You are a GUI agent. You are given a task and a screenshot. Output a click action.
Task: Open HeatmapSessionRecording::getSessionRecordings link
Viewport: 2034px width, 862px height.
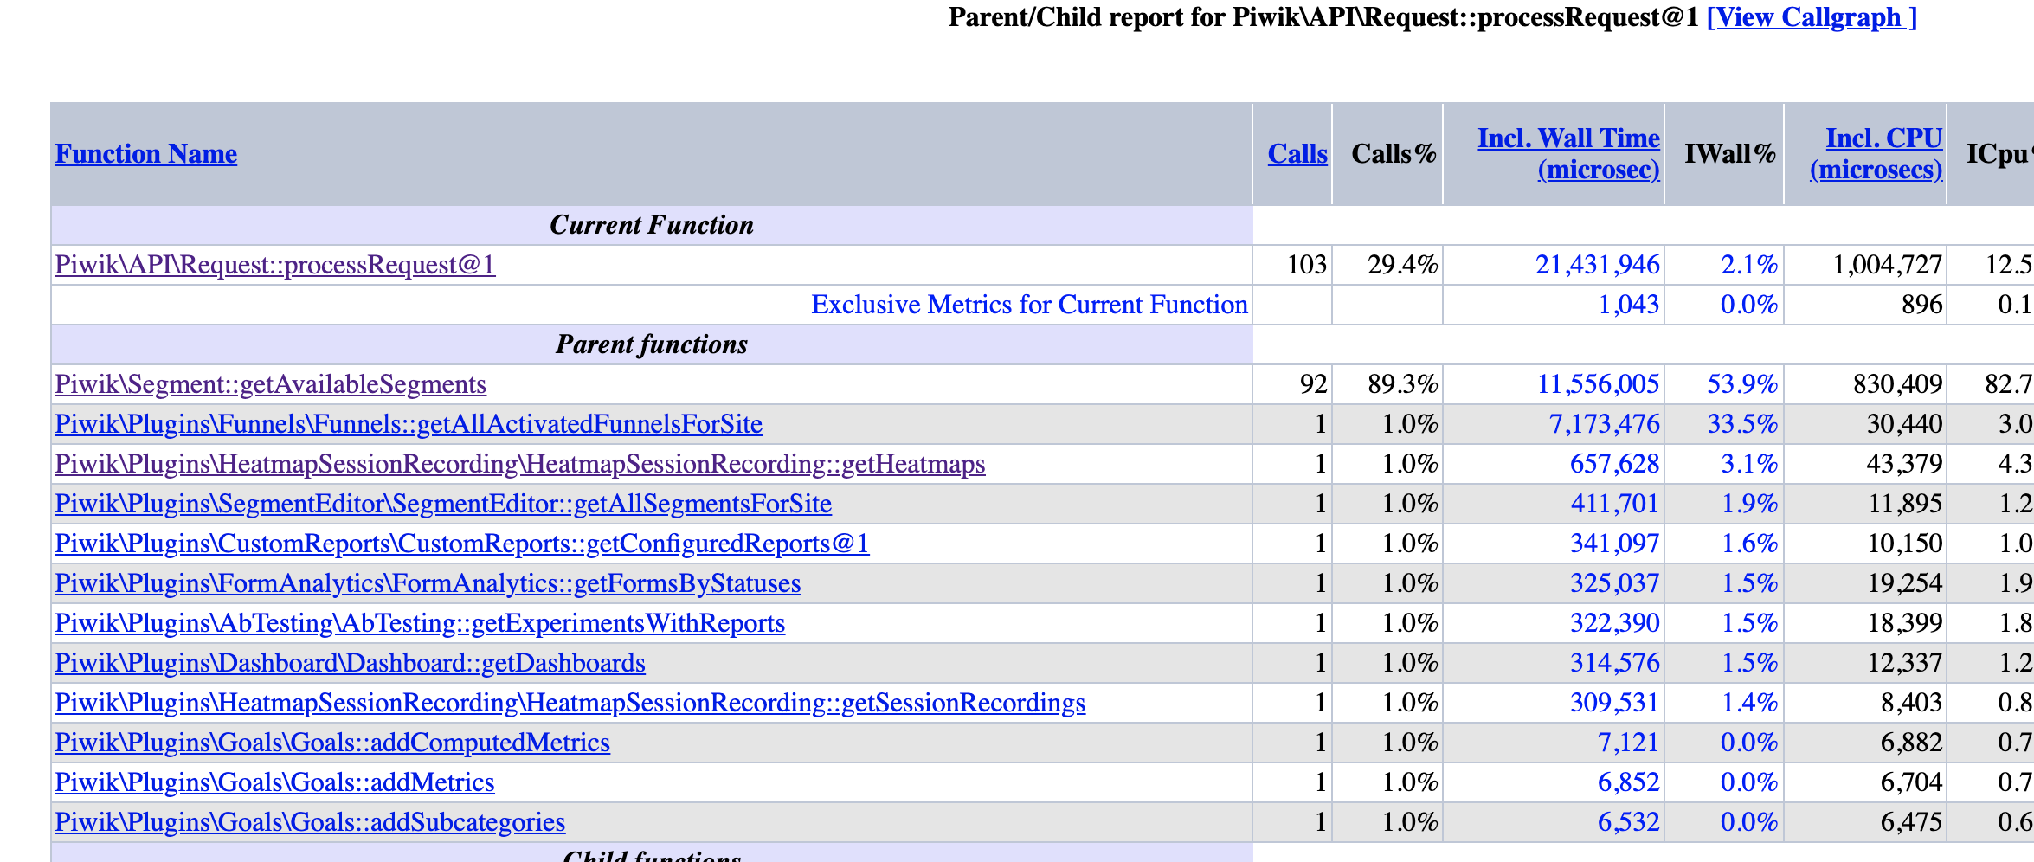pyautogui.click(x=570, y=703)
